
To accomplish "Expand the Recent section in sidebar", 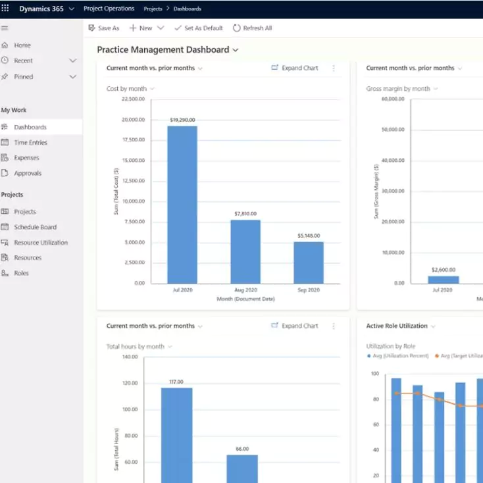I will pos(72,61).
